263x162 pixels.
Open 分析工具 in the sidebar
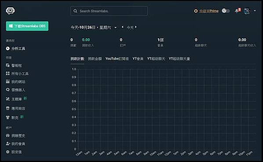click(x=18, y=49)
